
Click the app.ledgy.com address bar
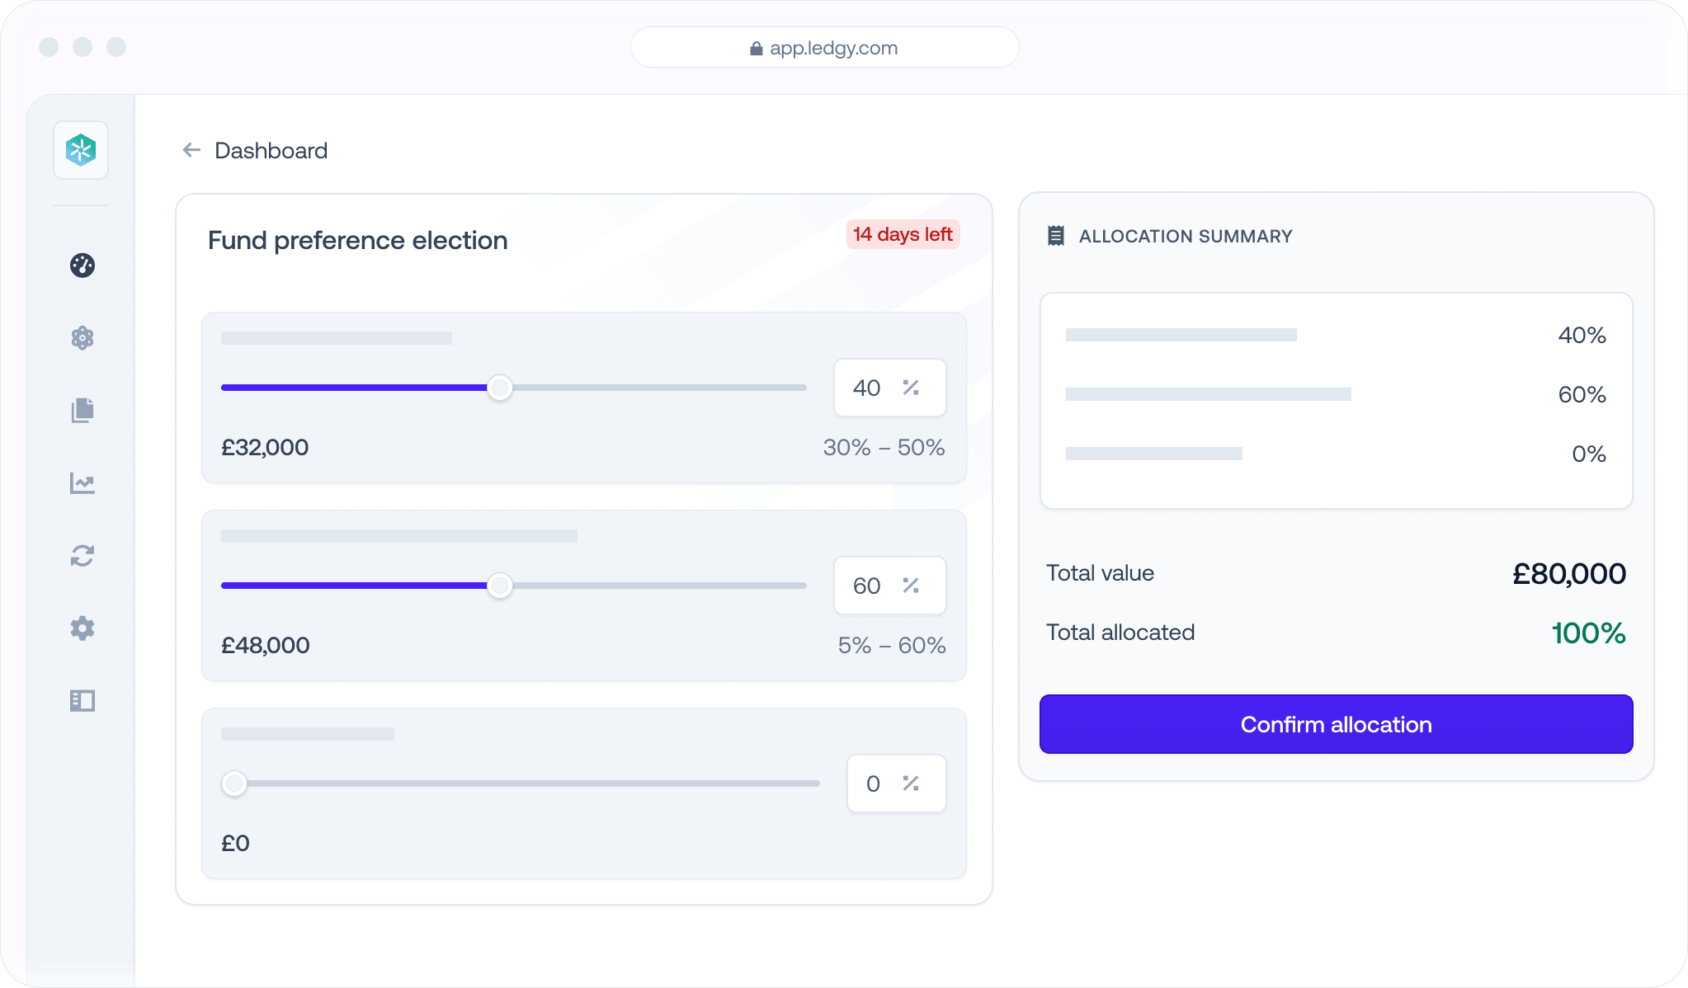click(824, 48)
